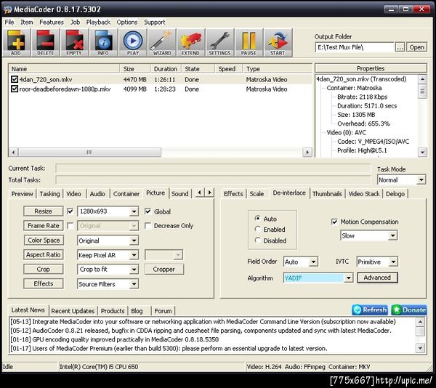
Task: Uncheck the 4dan_720_son.mkv file checkbox
Action: [15, 79]
